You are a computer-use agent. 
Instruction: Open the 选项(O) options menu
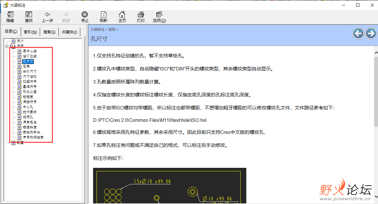pyautogui.click(x=159, y=17)
